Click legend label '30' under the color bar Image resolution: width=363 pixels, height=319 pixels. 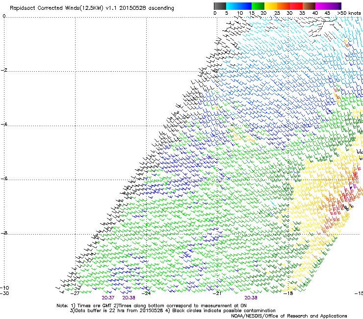289,13
